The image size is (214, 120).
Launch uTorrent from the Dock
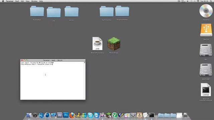coord(115,115)
